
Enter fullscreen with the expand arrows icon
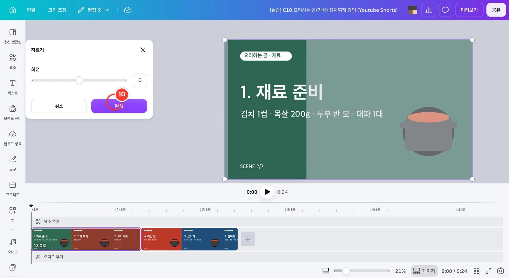tap(488, 271)
